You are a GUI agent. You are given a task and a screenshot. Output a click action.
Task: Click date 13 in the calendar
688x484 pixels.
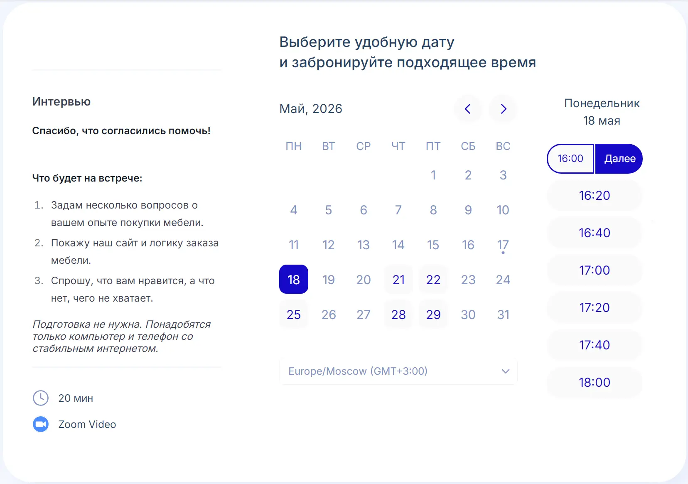pyautogui.click(x=364, y=245)
